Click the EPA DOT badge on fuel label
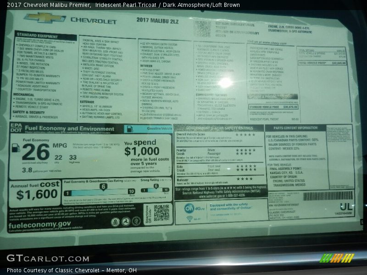Viewport: 367px width, 275px height. coord(16,128)
